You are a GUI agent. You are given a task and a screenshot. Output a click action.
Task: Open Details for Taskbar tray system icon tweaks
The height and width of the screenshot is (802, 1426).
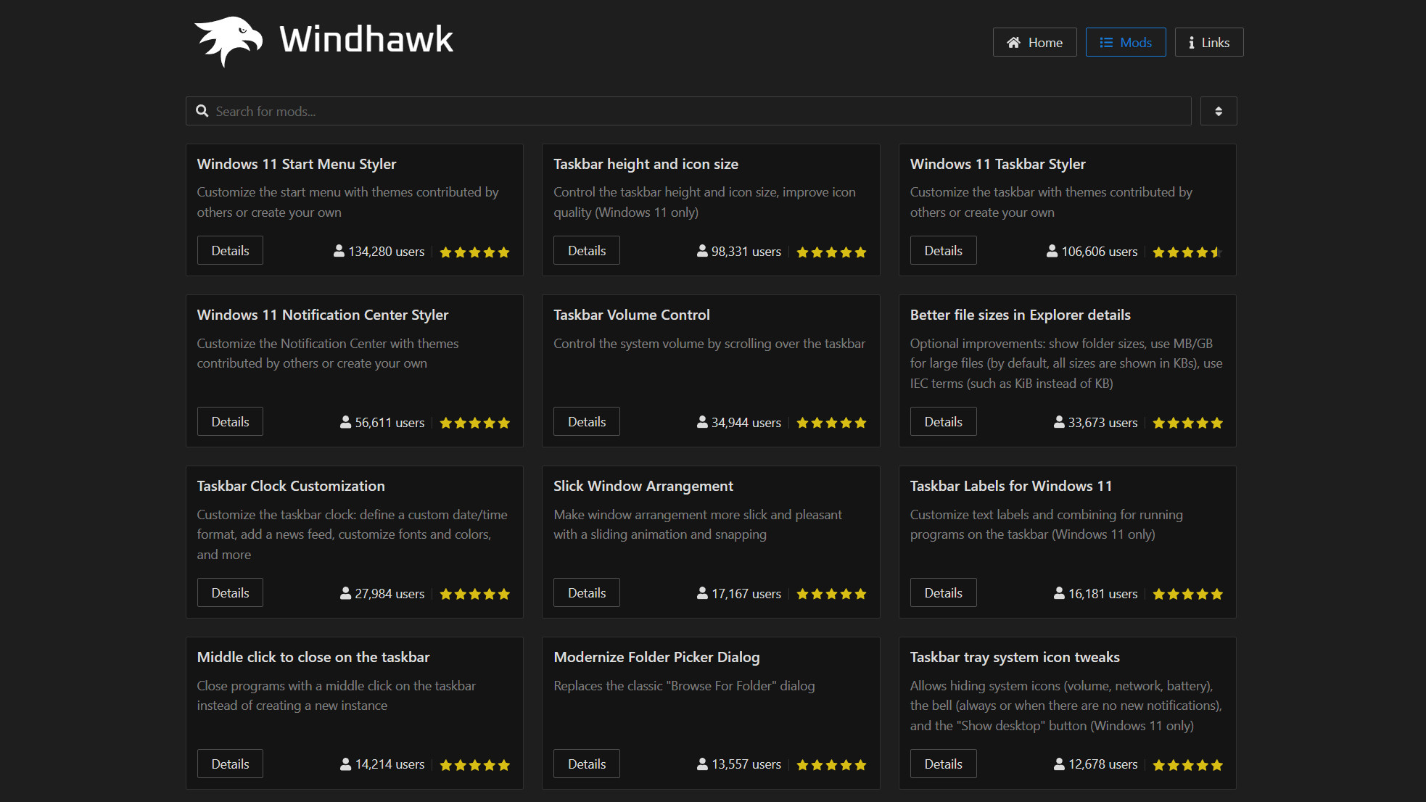pyautogui.click(x=943, y=764)
